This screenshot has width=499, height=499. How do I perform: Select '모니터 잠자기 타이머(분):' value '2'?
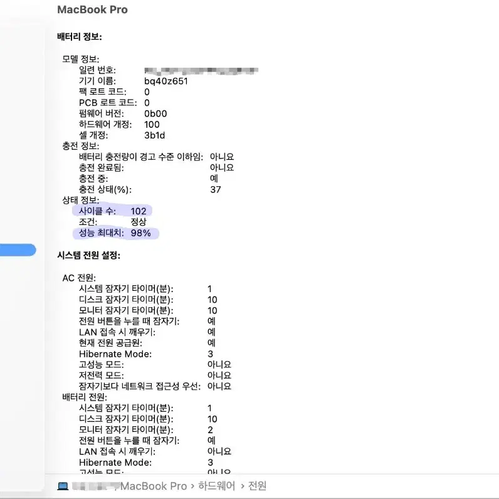coord(211,430)
